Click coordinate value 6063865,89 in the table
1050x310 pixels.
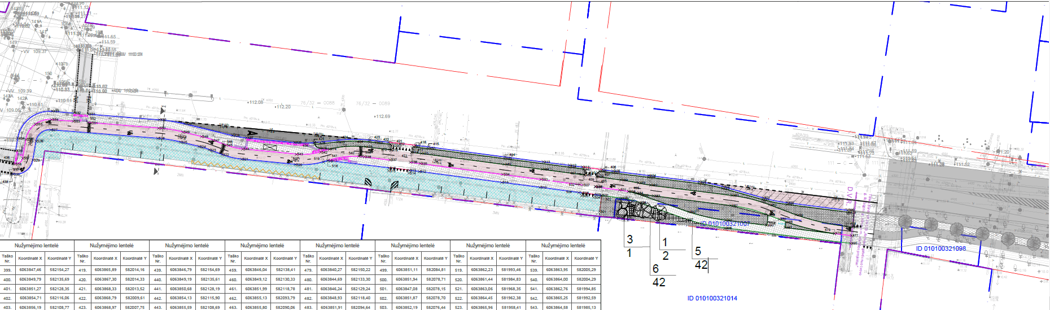point(106,270)
